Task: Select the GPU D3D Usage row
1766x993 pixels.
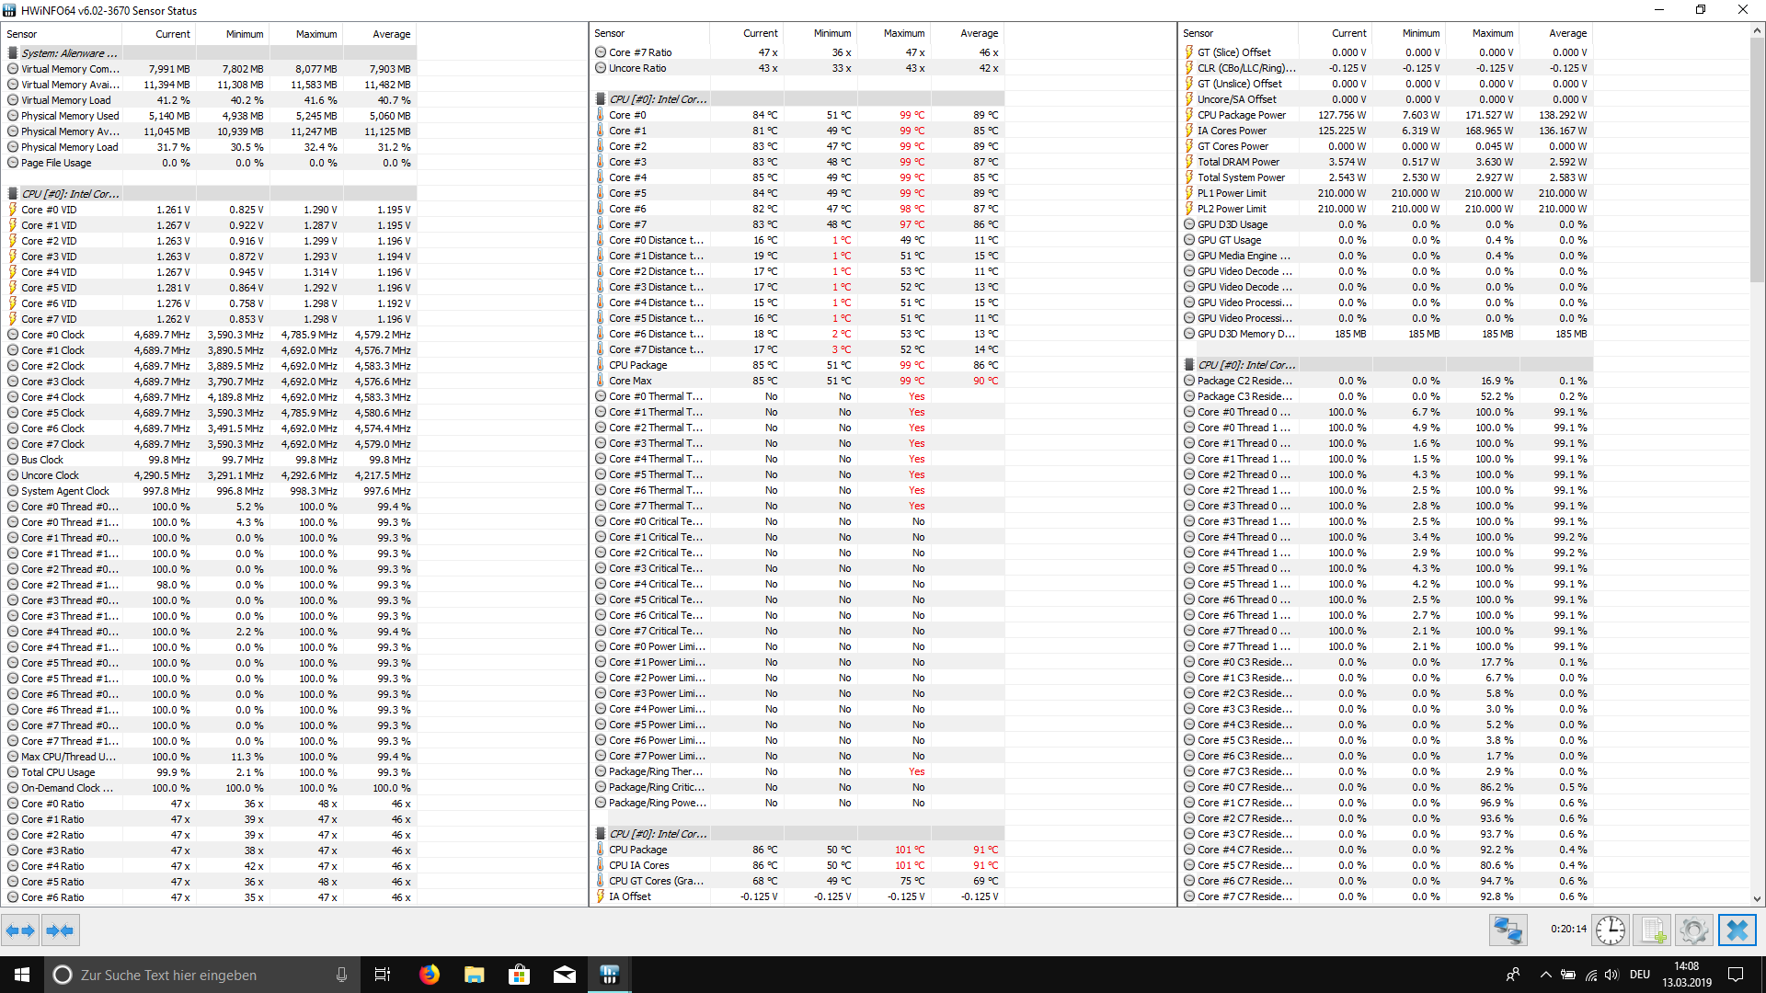Action: click(x=1387, y=224)
